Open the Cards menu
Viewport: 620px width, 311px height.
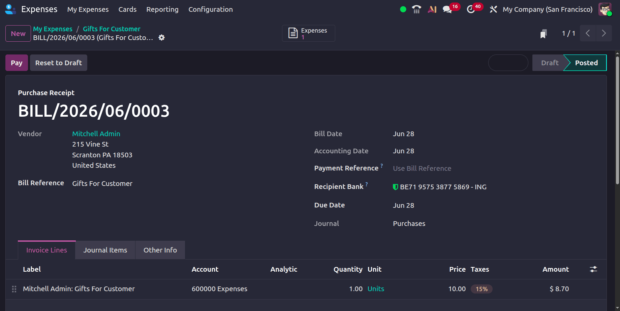127,9
